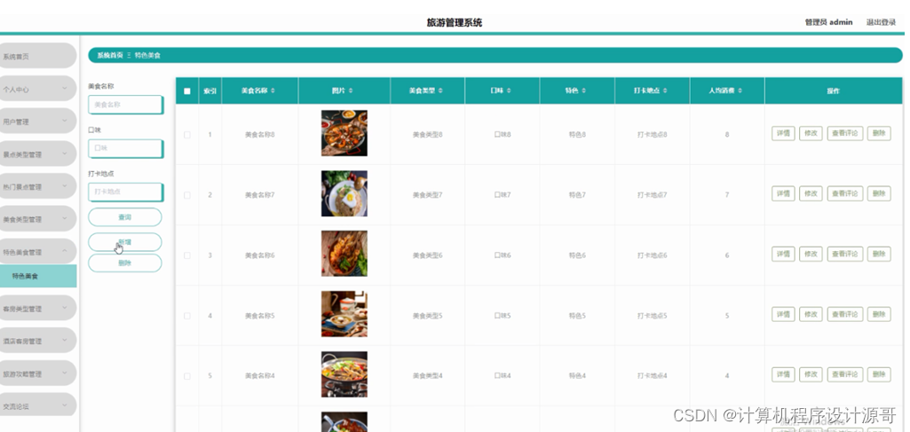Check the row for 美食名称6

pyautogui.click(x=186, y=255)
